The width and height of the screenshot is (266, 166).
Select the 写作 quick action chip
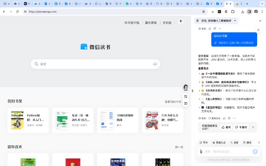[x=204, y=143]
